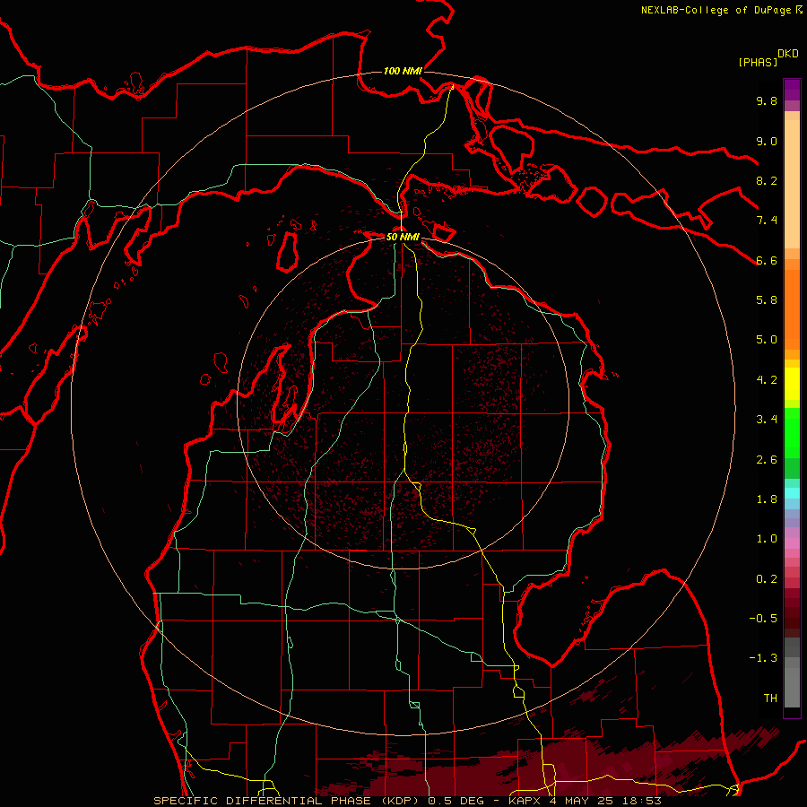807x807 pixels.
Task: Click the -0.5 color scale value
Action: (x=763, y=619)
